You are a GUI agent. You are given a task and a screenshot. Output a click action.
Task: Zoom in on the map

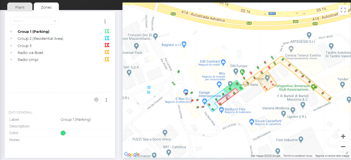pyautogui.click(x=343, y=136)
